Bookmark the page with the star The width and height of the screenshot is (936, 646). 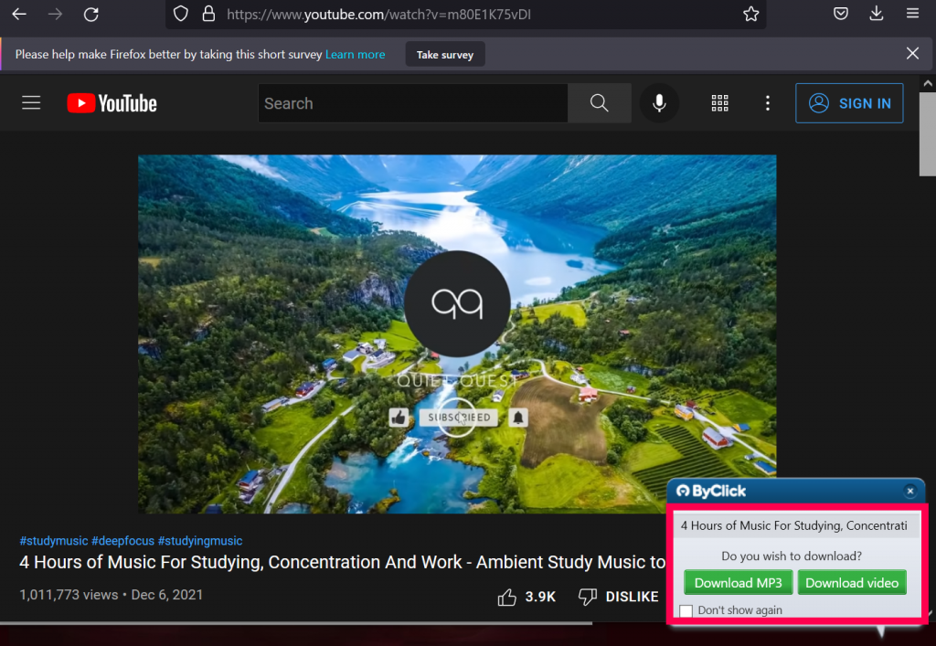tap(750, 14)
